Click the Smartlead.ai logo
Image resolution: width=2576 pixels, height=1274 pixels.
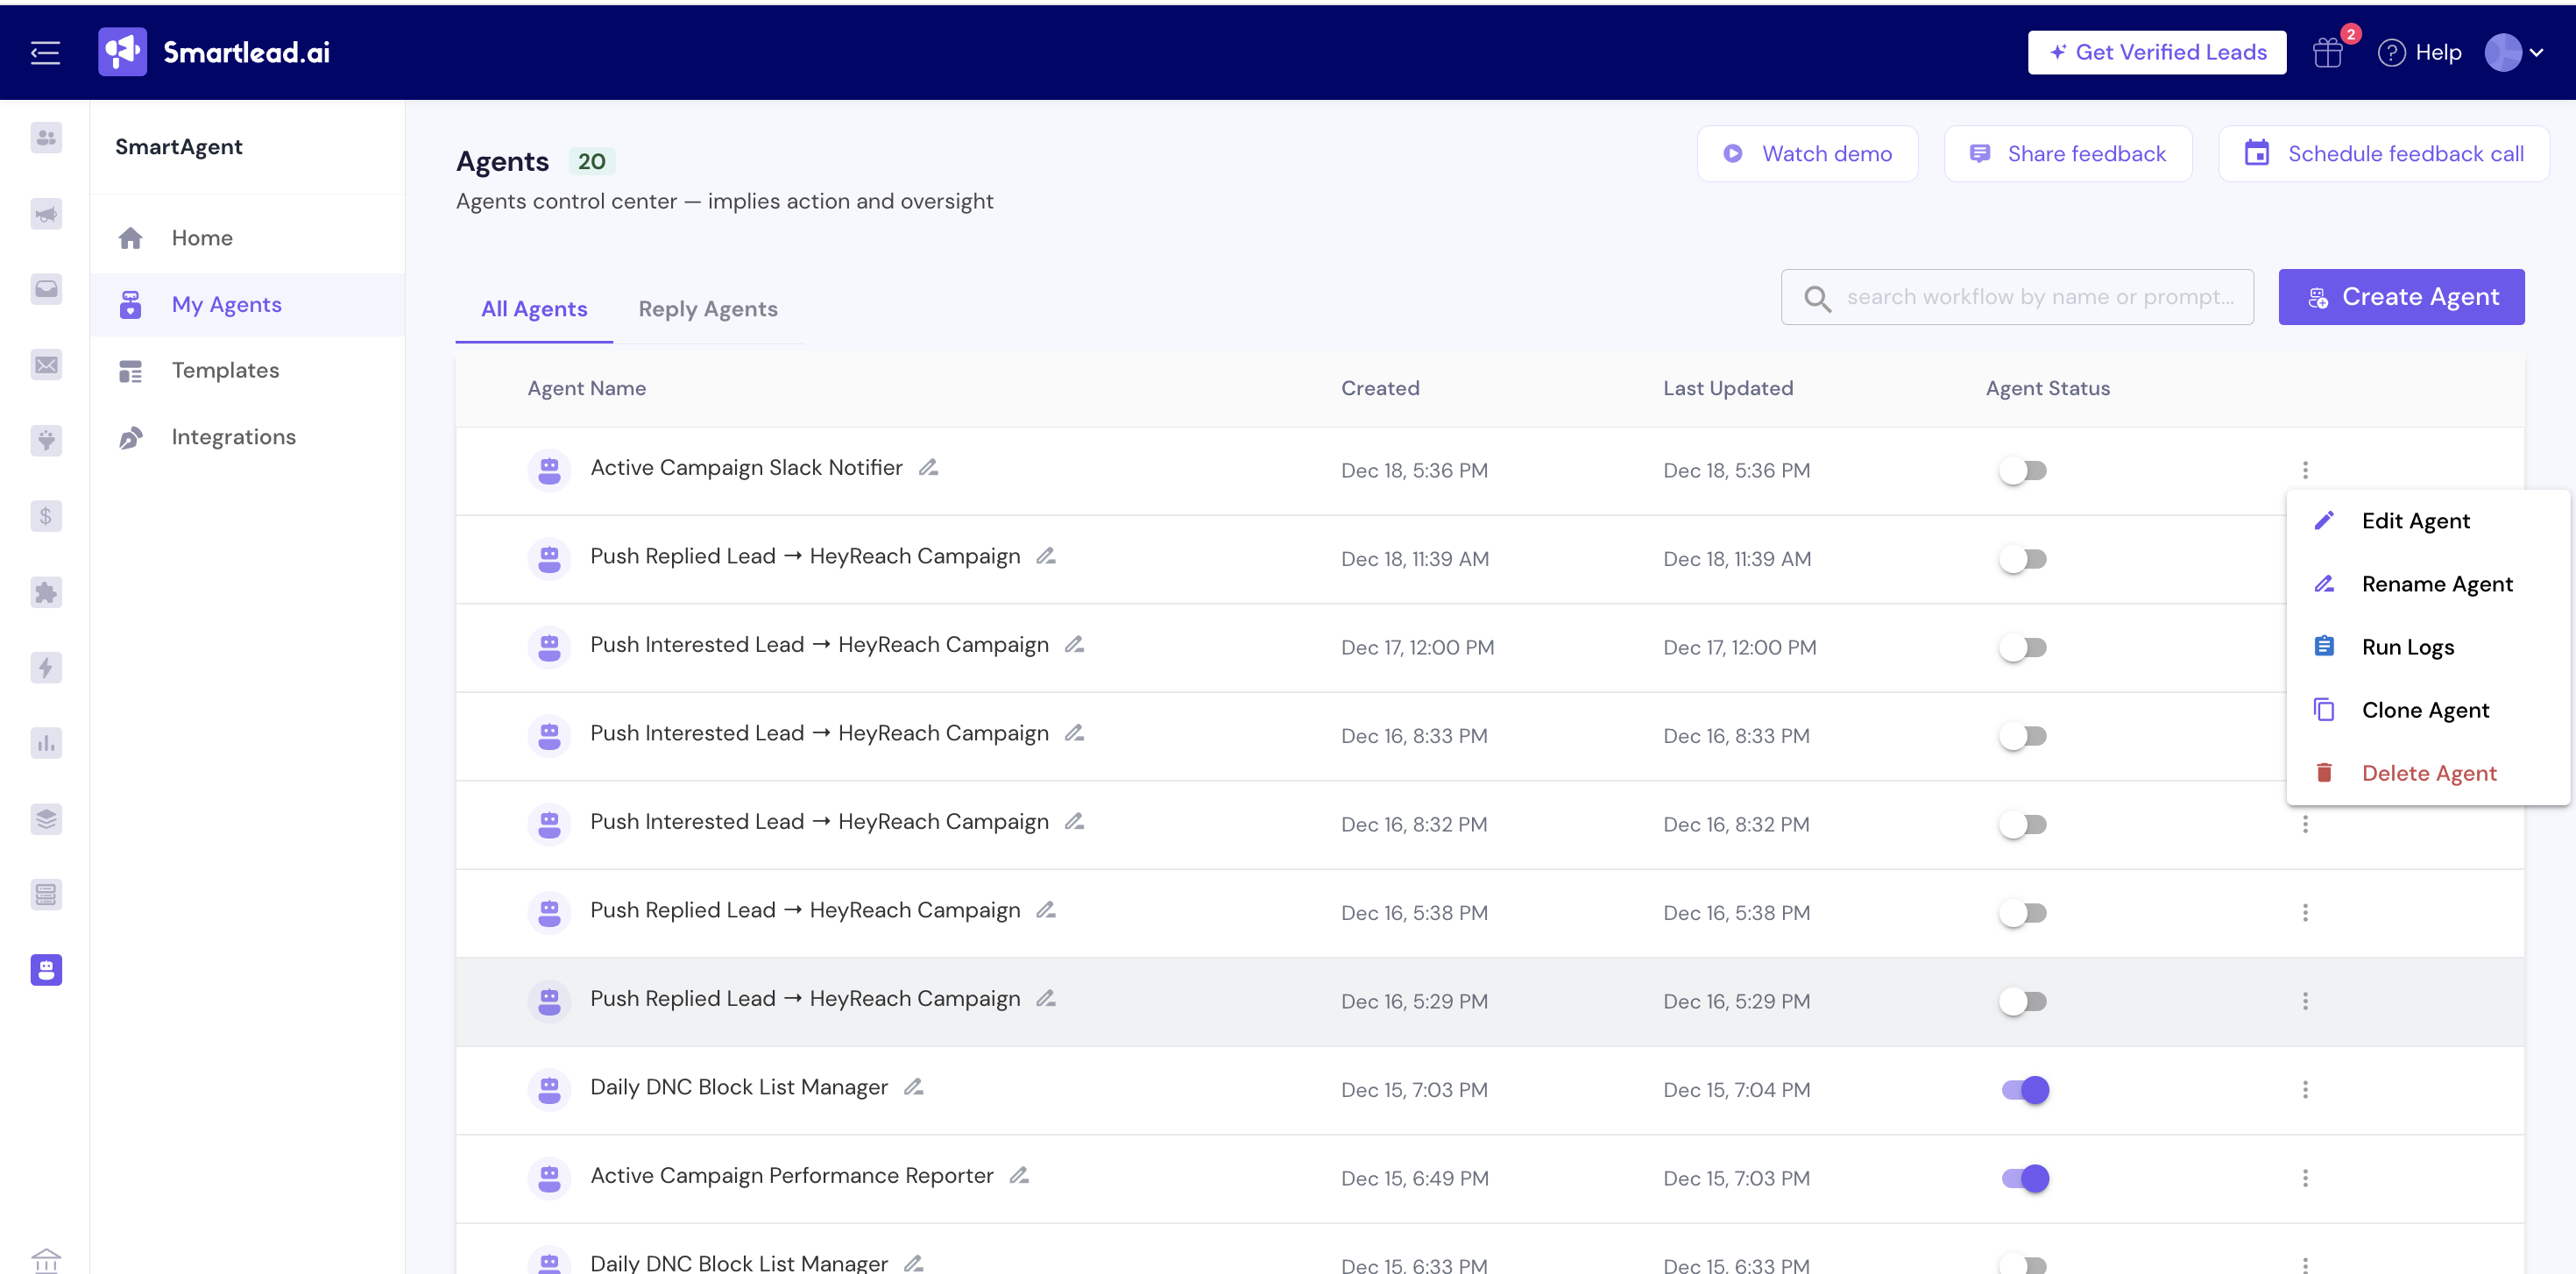[214, 52]
